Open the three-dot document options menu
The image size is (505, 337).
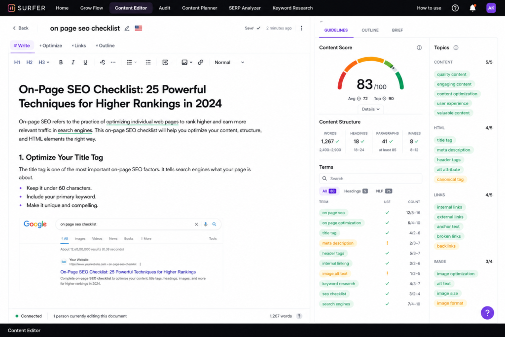click(x=301, y=28)
